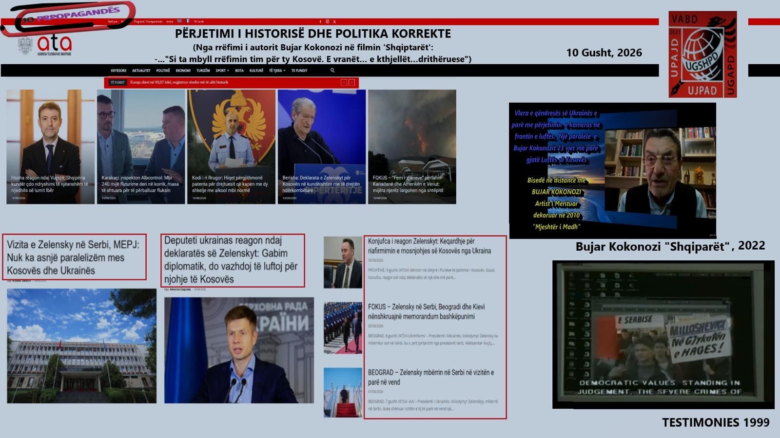Screen dimensions: 780x438
Task: Open headline 'Vizita e Zelensky në Serbi, MEPJ'
Action: coord(73,257)
